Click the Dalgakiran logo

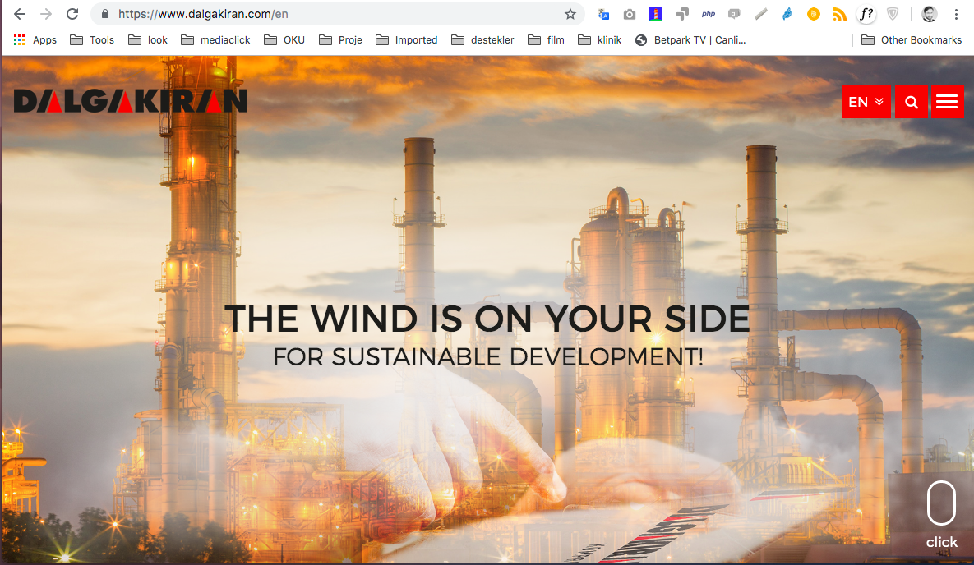129,100
